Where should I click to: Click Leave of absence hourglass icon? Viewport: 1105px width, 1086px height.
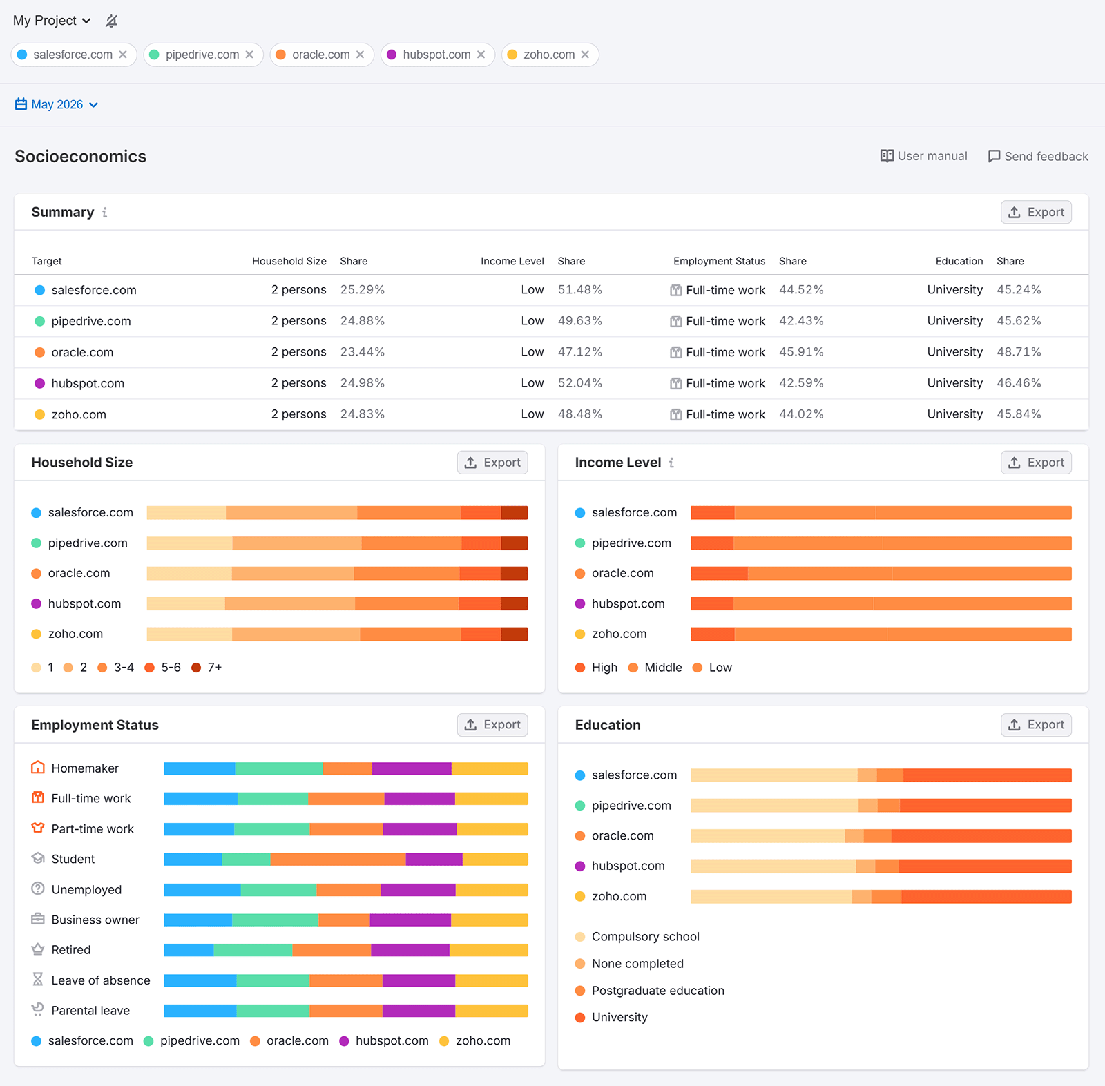pos(38,980)
